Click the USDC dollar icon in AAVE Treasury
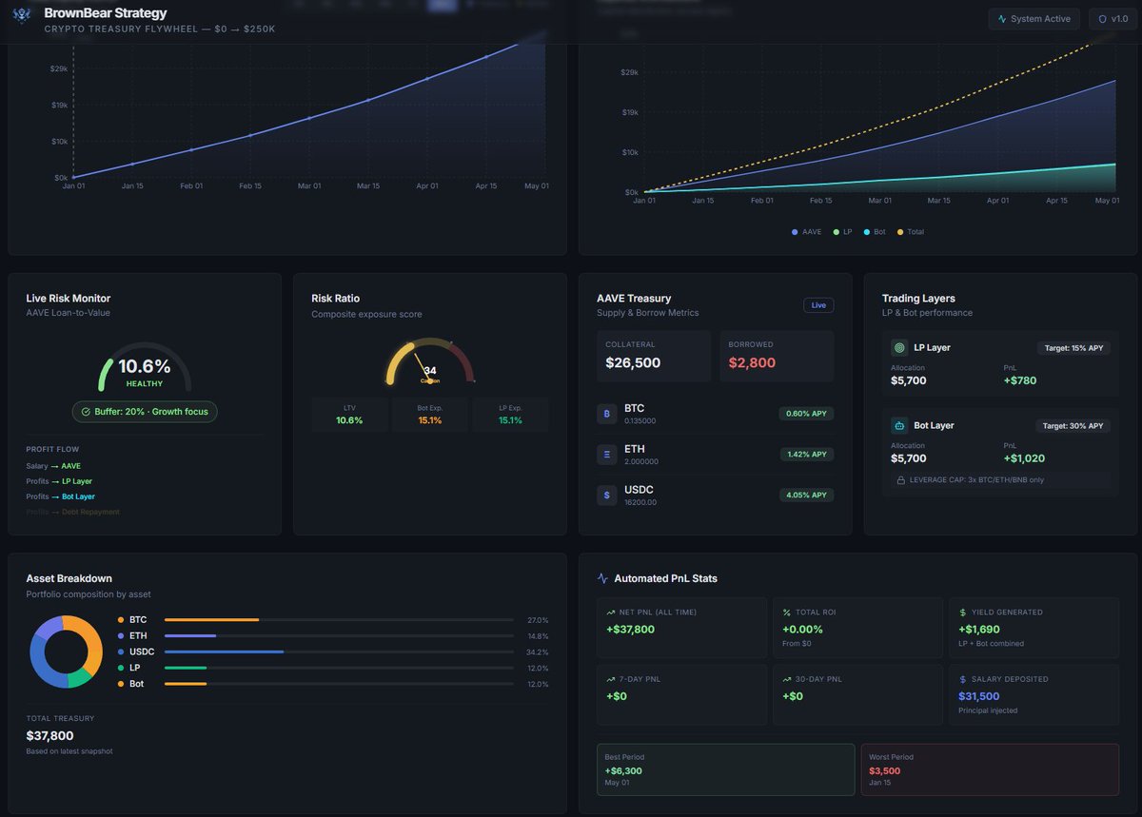Screen dimensions: 1142x817 click(606, 496)
